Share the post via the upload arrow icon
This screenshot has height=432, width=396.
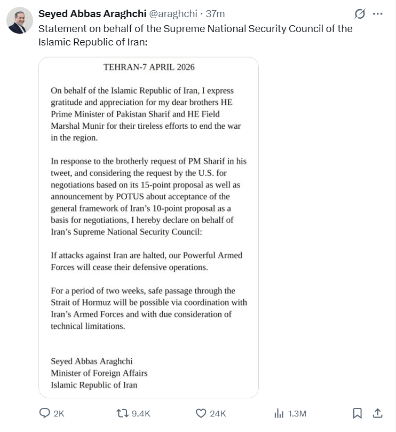pyautogui.click(x=377, y=413)
